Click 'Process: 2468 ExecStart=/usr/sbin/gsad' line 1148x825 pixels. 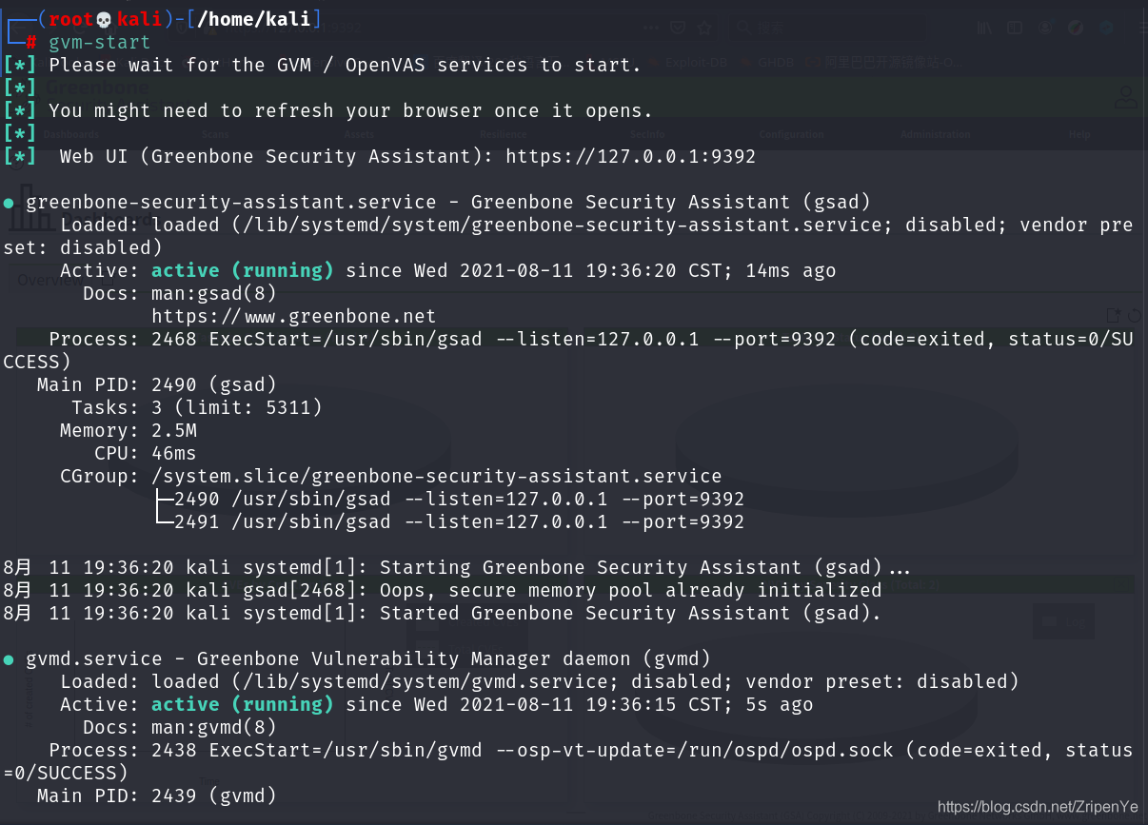click(x=567, y=349)
